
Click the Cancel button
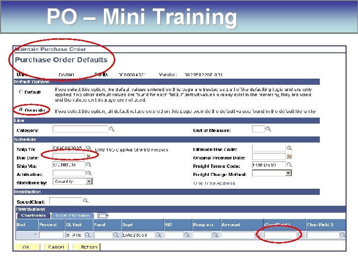(56, 247)
